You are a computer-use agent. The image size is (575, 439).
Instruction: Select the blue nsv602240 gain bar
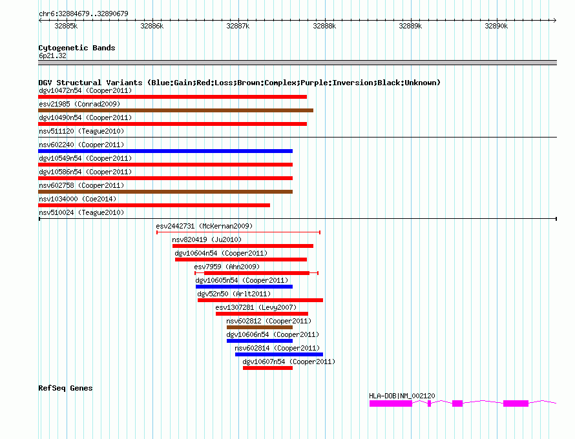165,151
